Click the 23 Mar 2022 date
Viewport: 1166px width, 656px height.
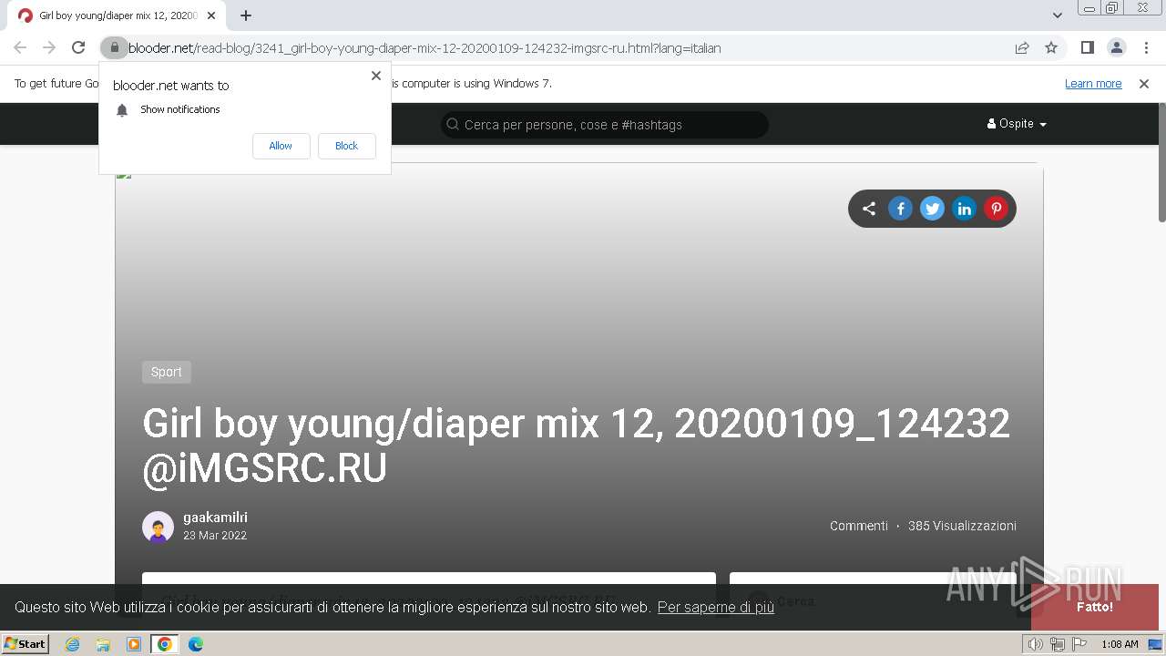(215, 536)
